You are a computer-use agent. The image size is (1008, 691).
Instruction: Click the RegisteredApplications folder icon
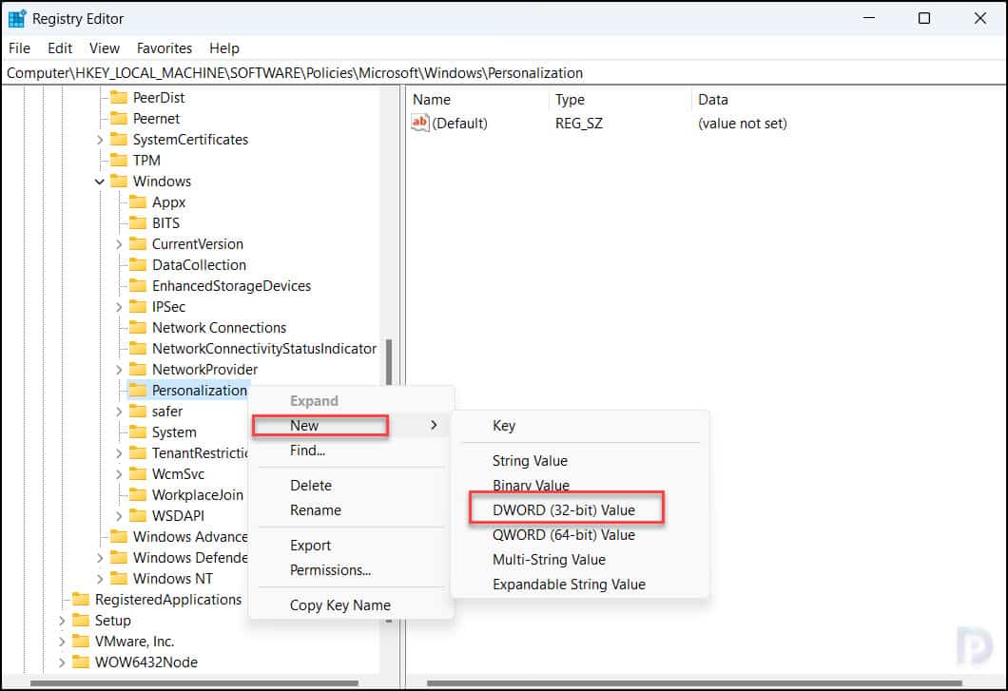coord(81,599)
